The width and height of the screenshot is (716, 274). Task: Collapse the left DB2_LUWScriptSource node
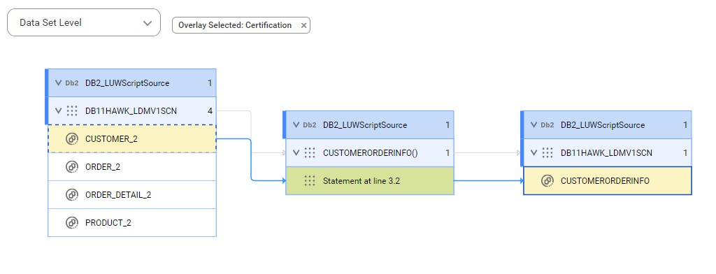pyautogui.click(x=58, y=83)
